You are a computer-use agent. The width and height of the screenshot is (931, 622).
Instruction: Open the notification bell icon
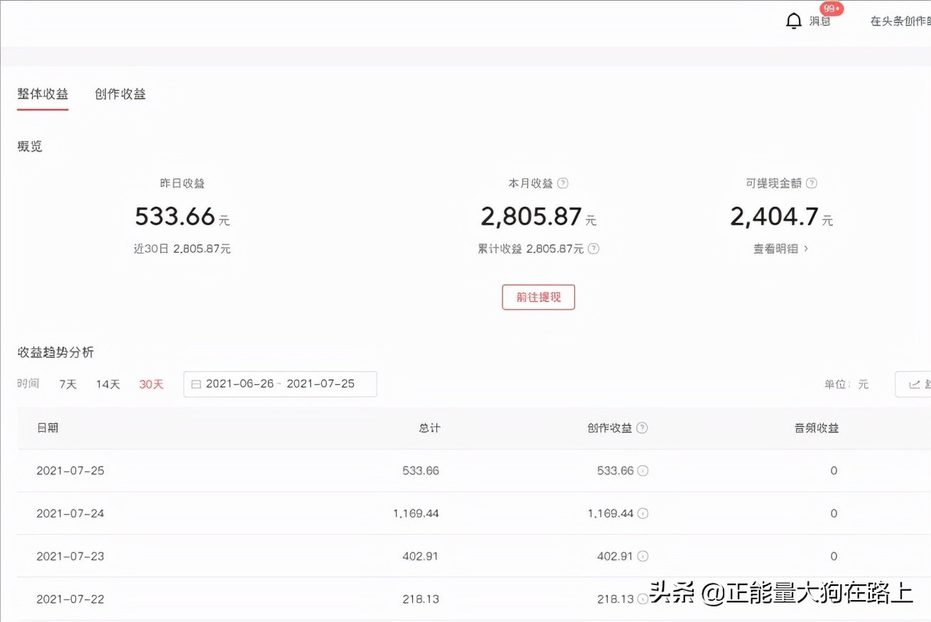pos(794,20)
